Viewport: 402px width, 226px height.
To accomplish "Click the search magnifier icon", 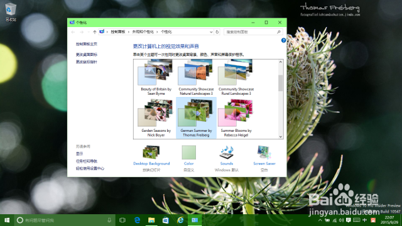I will [279, 32].
